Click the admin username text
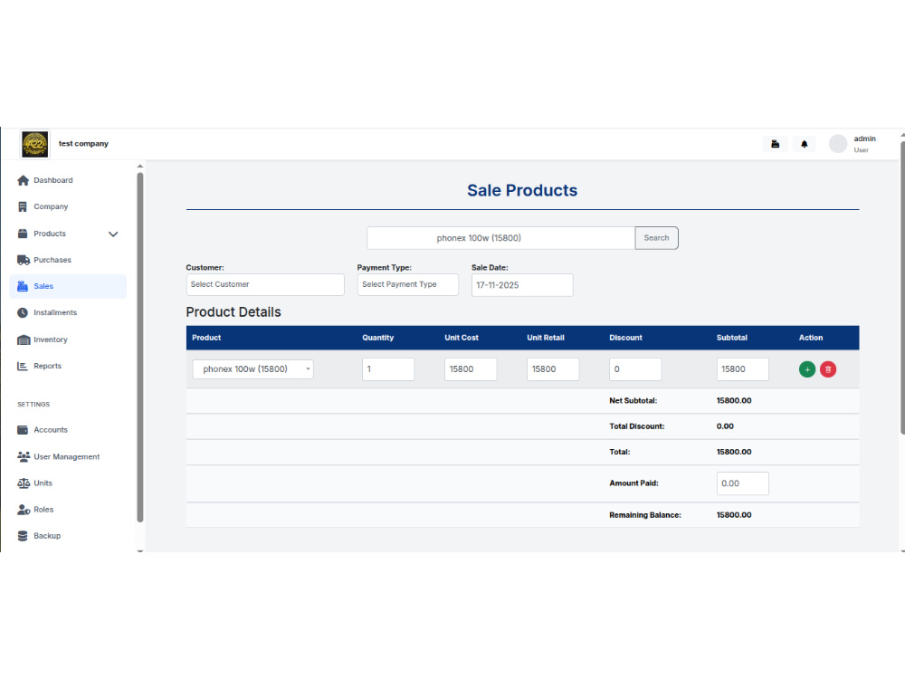905x679 pixels. (x=864, y=139)
